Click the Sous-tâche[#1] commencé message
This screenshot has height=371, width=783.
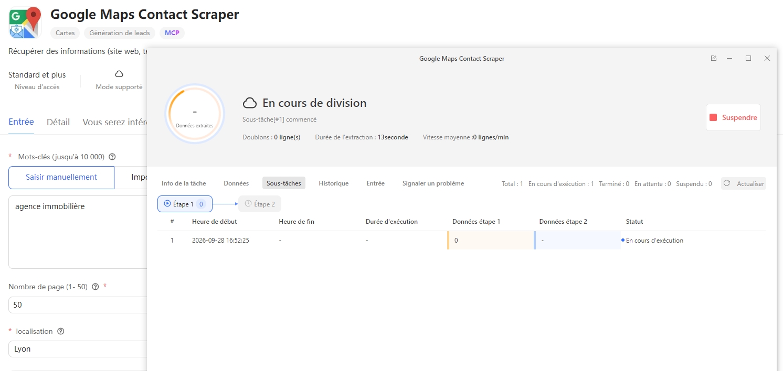(279, 119)
